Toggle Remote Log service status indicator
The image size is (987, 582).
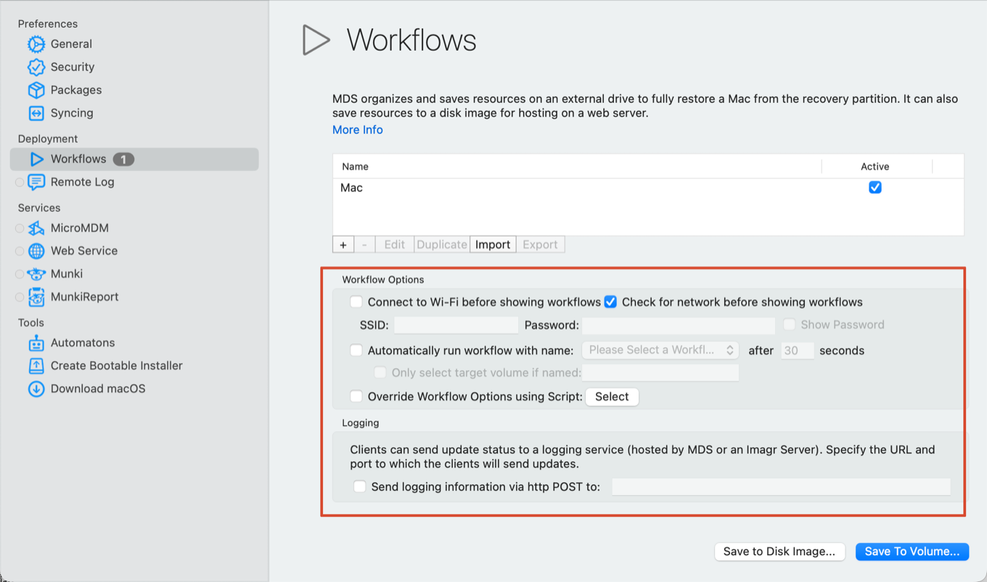(x=20, y=183)
